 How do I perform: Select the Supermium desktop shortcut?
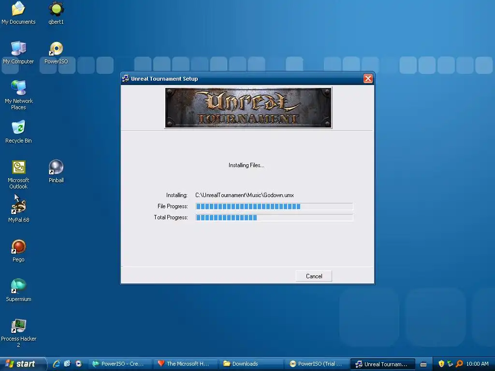(18, 290)
